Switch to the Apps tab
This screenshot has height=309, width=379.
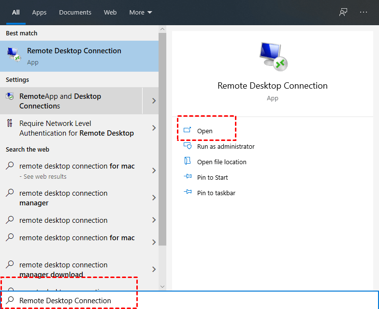(x=39, y=13)
